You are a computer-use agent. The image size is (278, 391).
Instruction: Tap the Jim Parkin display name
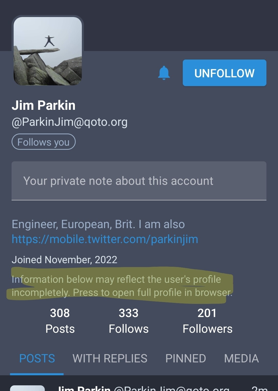pos(44,105)
